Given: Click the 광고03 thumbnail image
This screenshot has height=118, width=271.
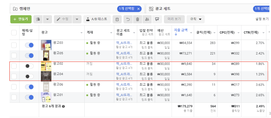Looking at the screenshot, I should (46, 45).
